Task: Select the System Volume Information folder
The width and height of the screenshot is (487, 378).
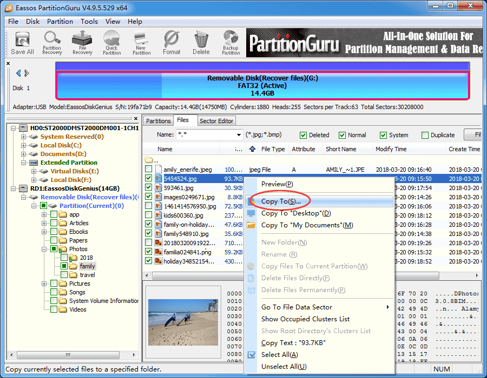Action: (104, 301)
